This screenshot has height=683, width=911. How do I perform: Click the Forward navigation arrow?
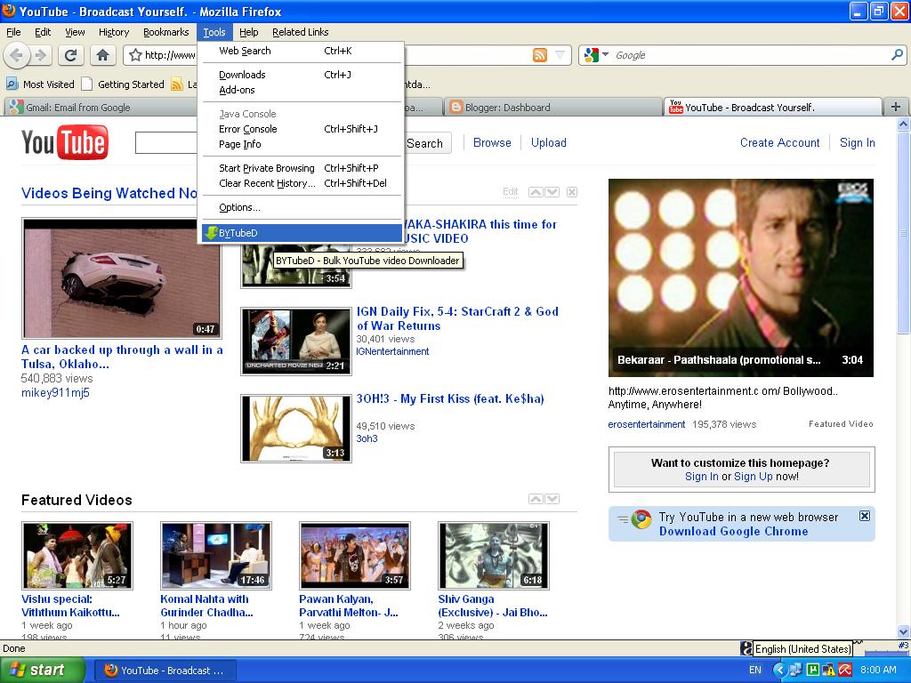(x=41, y=55)
